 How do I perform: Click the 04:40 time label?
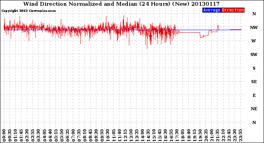tap(50, 135)
